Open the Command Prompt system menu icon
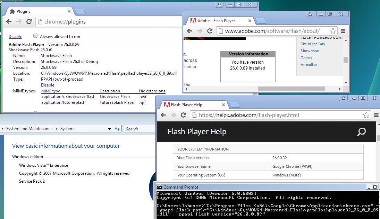 (x=160, y=187)
